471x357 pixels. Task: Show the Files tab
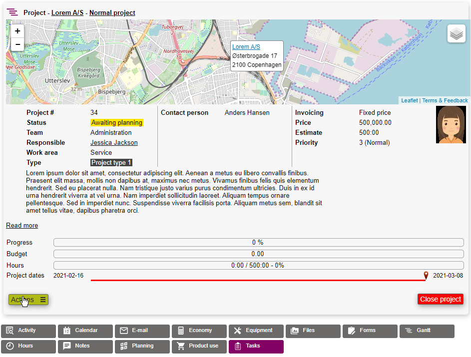[x=313, y=331]
